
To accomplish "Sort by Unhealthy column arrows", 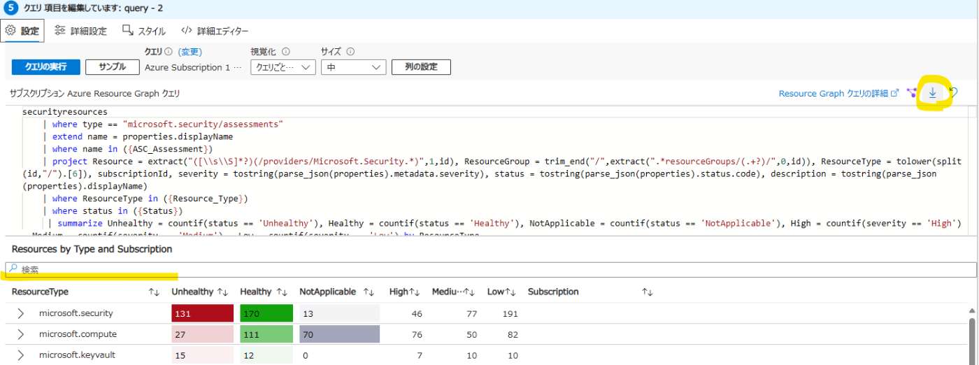I will tap(223, 292).
